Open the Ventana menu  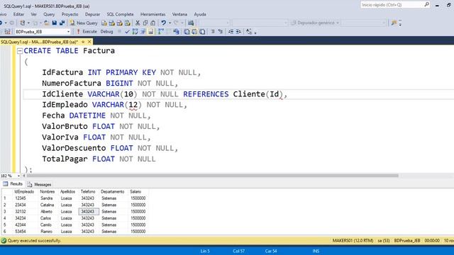(x=179, y=14)
